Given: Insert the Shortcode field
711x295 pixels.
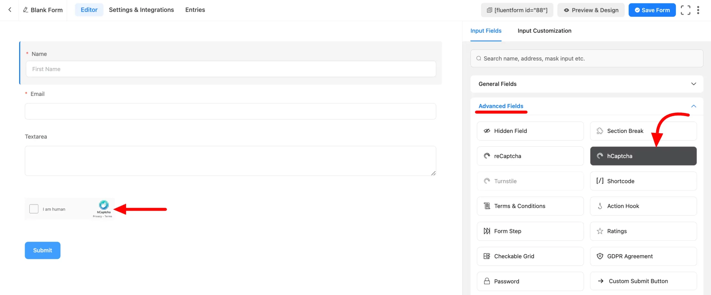Looking at the screenshot, I should [x=643, y=181].
